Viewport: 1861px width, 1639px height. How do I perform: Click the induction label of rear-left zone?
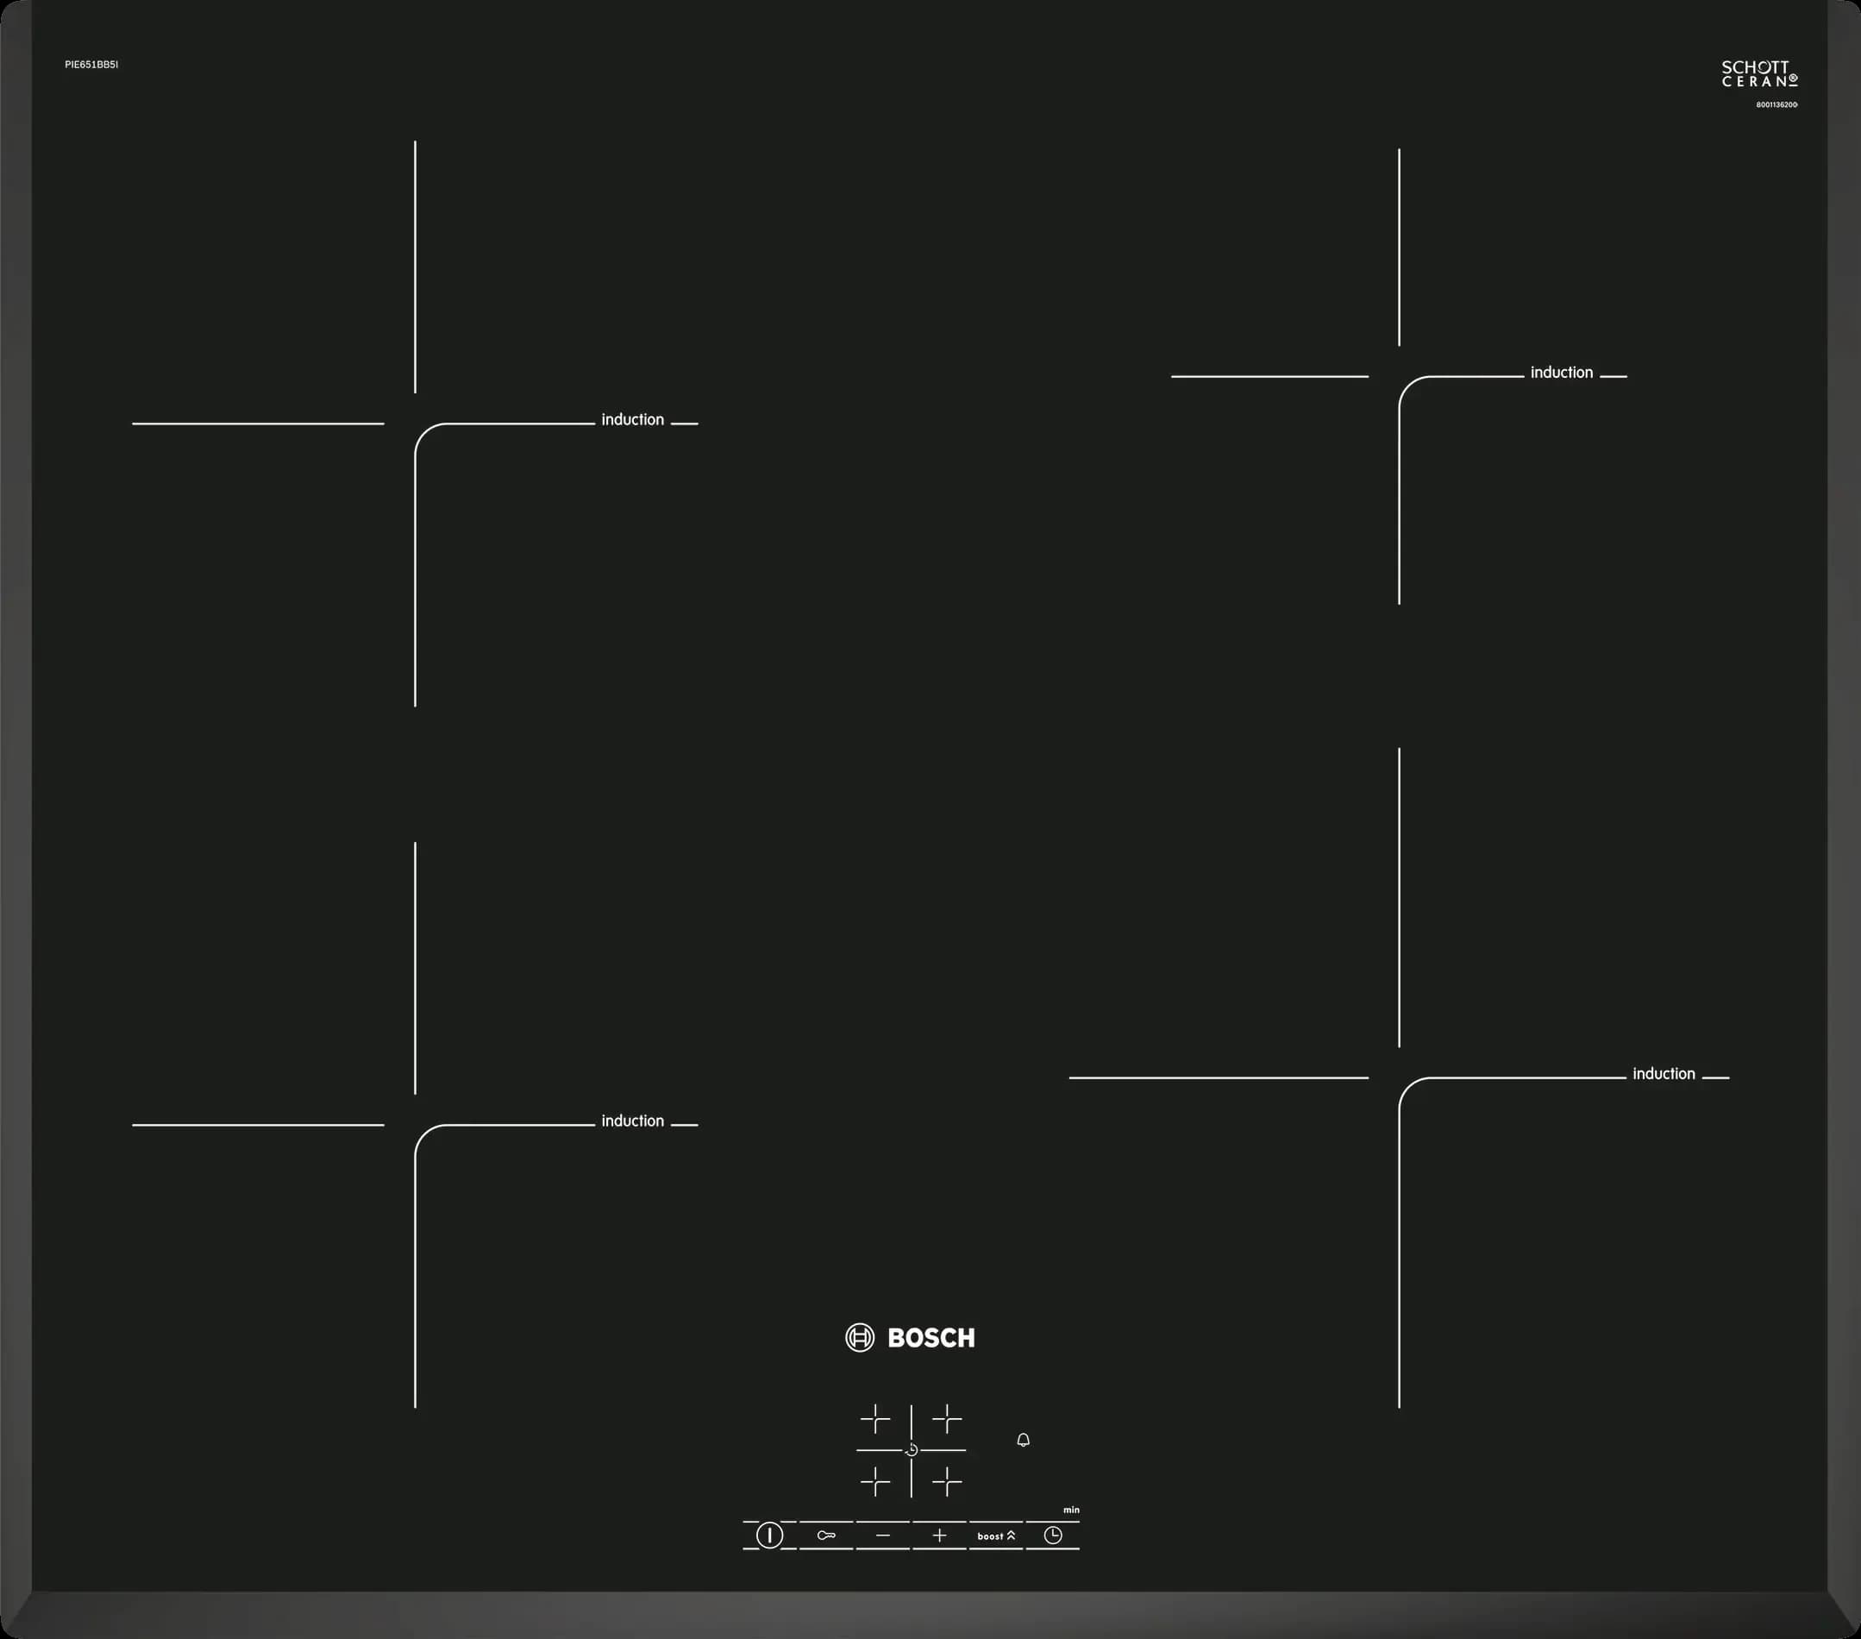(x=632, y=420)
